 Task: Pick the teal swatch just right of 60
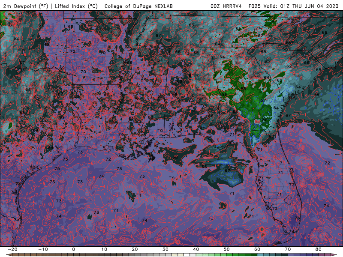260,255
